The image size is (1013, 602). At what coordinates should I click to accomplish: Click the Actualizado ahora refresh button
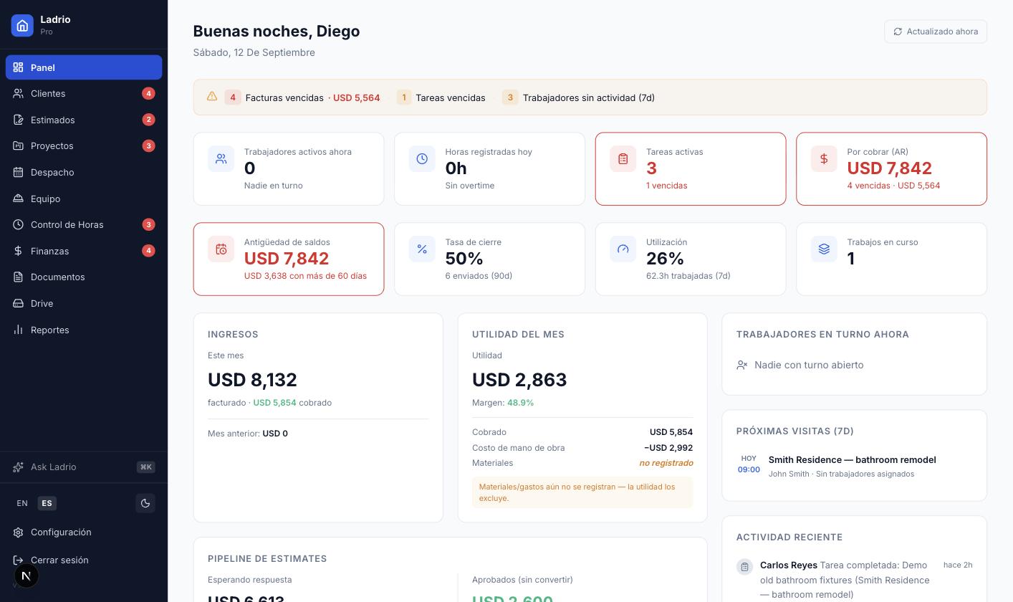click(936, 32)
